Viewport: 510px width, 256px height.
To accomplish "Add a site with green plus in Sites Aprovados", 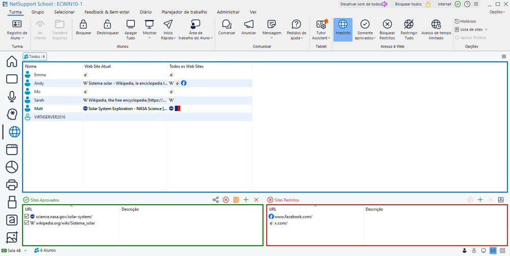I will pos(246,200).
